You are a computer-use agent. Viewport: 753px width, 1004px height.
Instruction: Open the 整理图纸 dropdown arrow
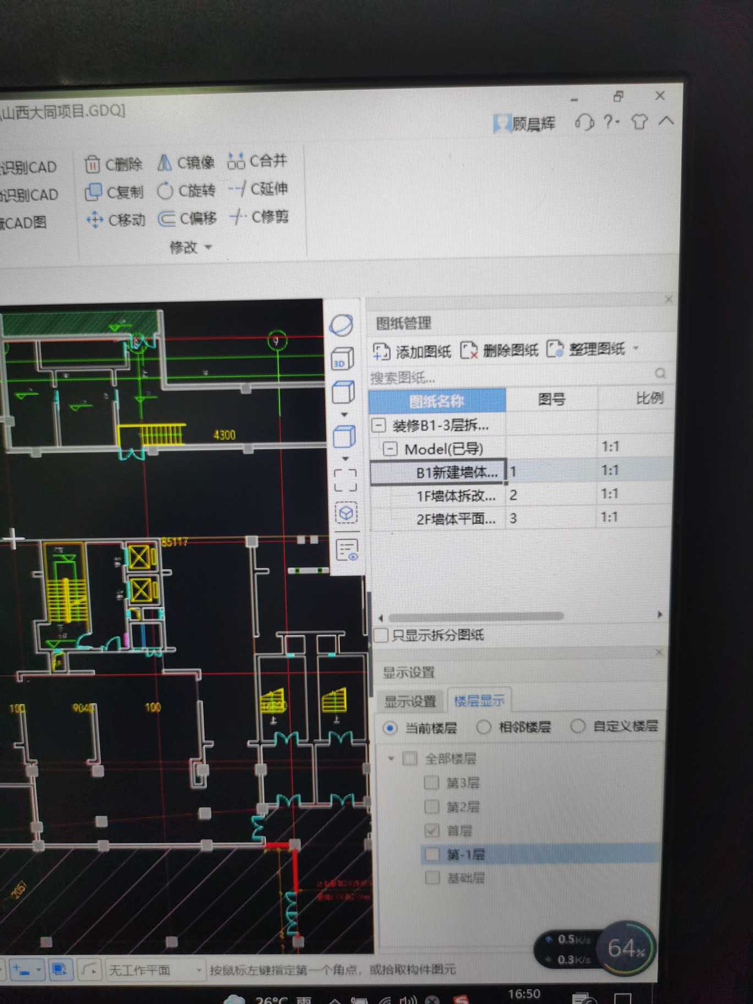pyautogui.click(x=636, y=348)
